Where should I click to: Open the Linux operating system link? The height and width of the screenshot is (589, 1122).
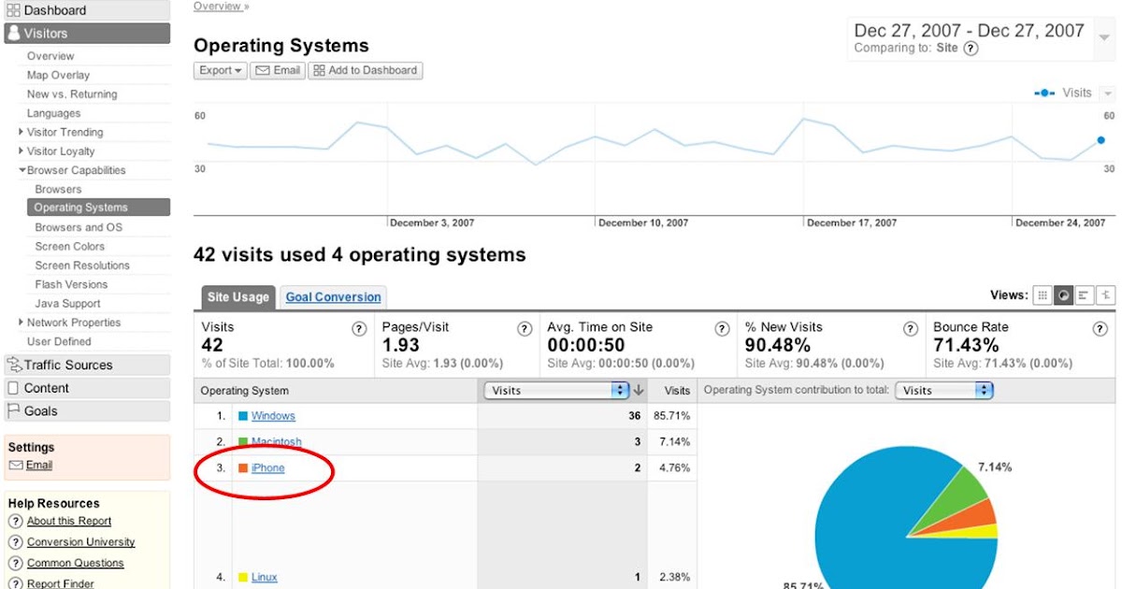point(265,578)
